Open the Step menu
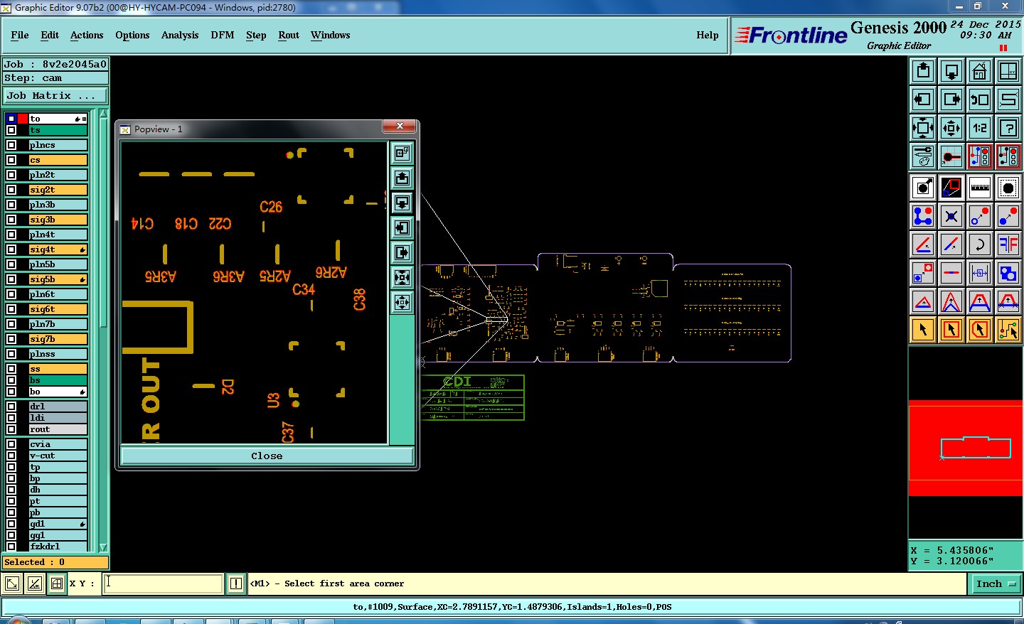Image resolution: width=1024 pixels, height=624 pixels. point(256,35)
